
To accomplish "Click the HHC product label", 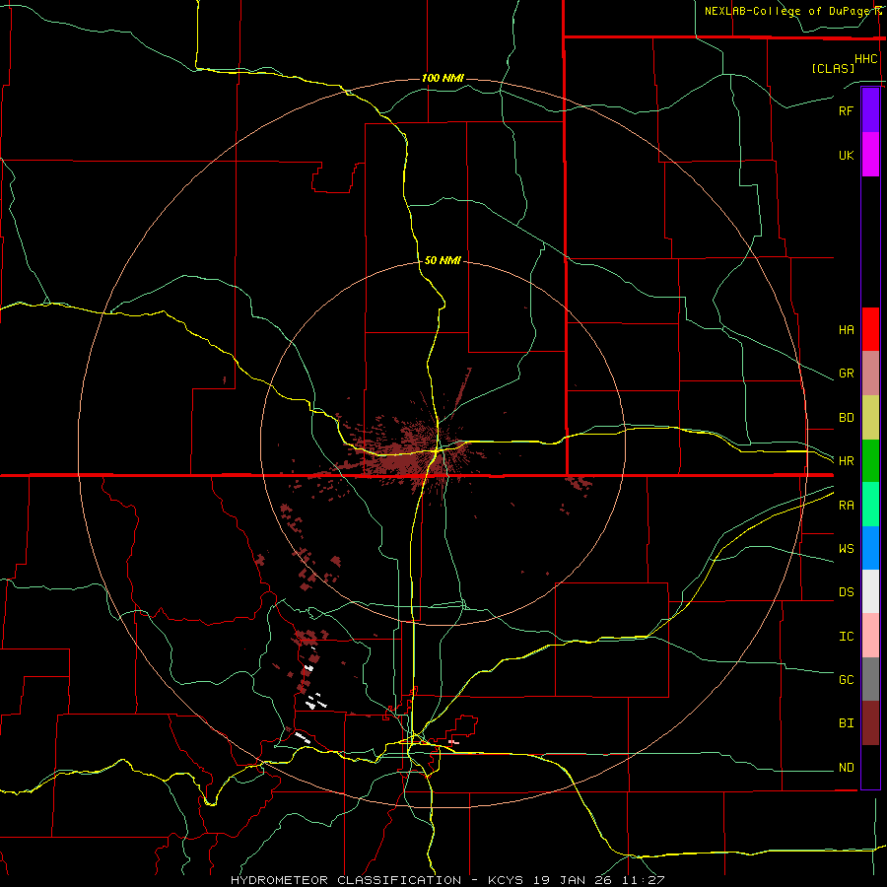I will point(866,59).
